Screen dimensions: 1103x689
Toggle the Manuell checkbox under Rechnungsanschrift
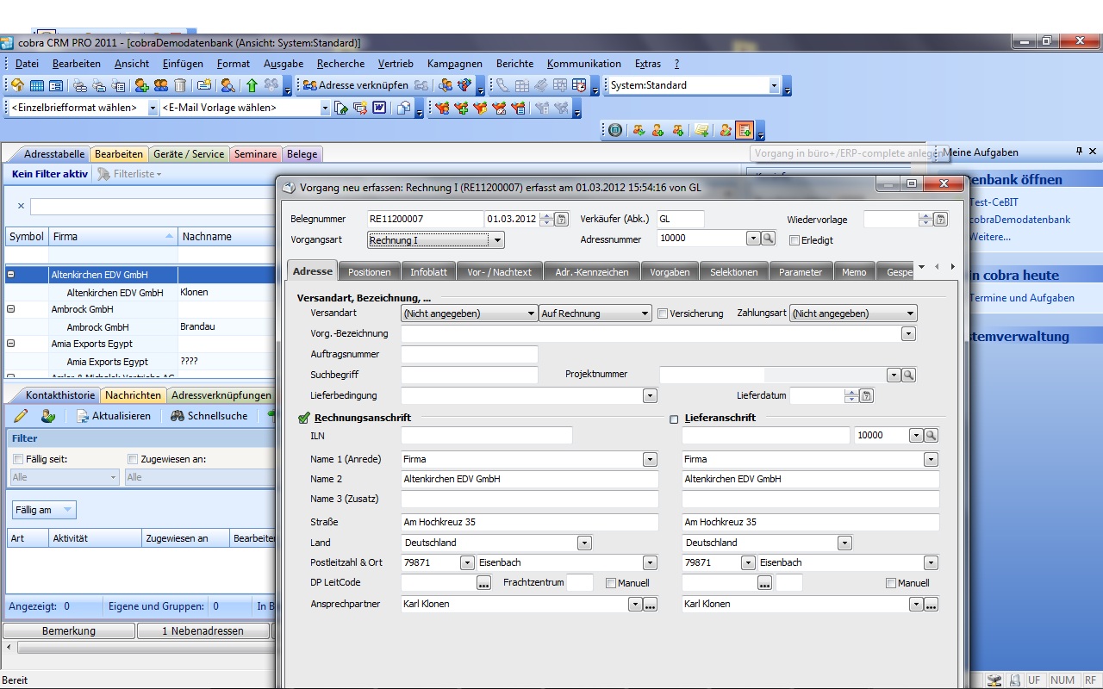[x=611, y=583]
